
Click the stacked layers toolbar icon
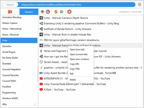(42, 12)
